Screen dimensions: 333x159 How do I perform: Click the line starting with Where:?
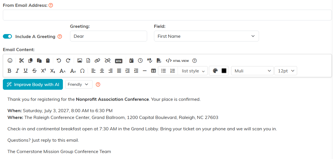coord(113,118)
